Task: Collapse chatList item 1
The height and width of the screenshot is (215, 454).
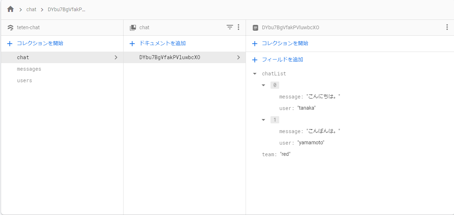Action: 264,120
